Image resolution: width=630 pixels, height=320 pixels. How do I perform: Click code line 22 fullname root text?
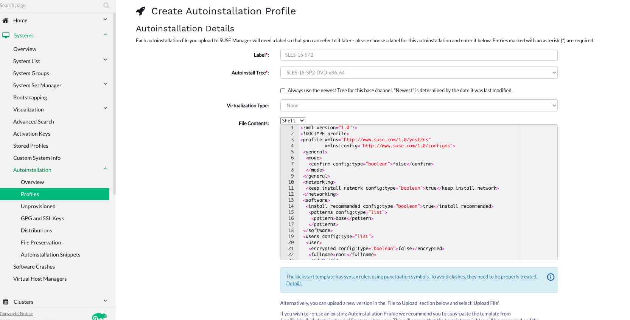tap(342, 255)
